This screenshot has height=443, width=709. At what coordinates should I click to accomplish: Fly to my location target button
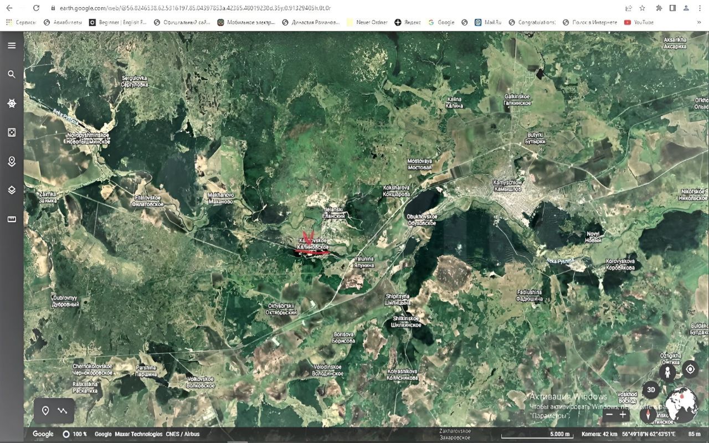point(690,369)
